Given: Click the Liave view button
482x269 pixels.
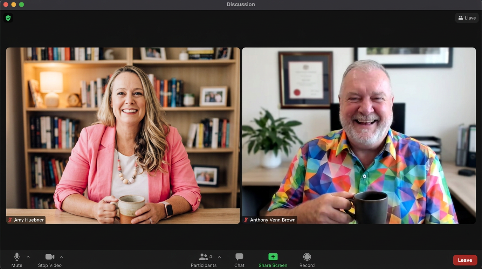Looking at the screenshot, I should (x=467, y=18).
